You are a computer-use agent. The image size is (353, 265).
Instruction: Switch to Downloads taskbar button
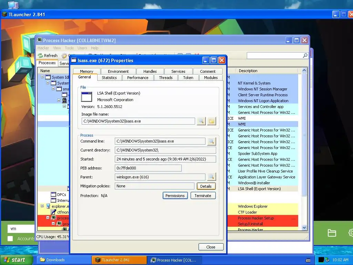coord(64,260)
